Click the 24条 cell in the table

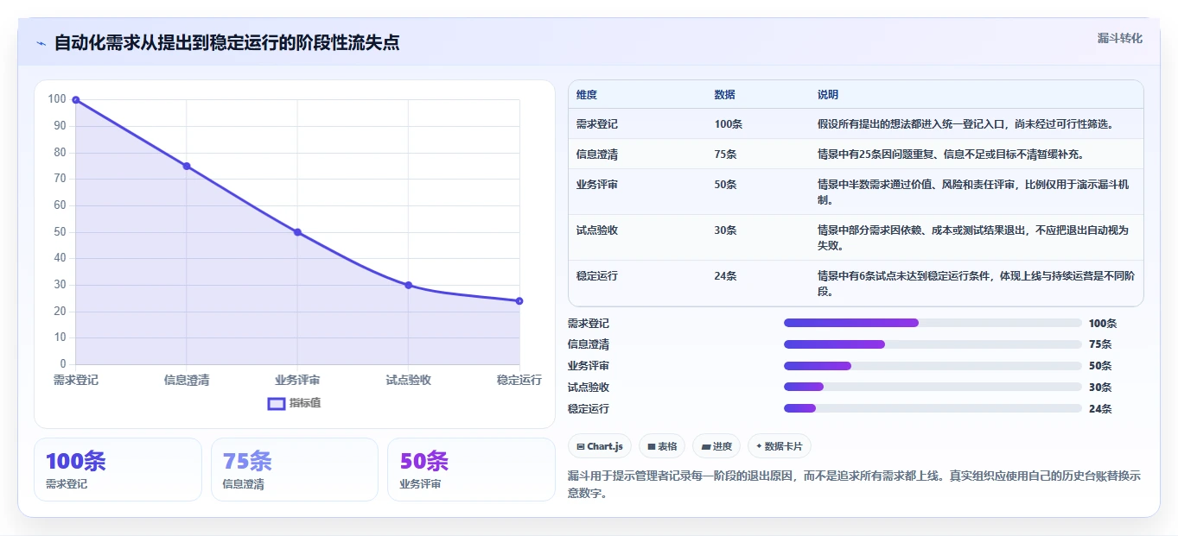pyautogui.click(x=726, y=276)
